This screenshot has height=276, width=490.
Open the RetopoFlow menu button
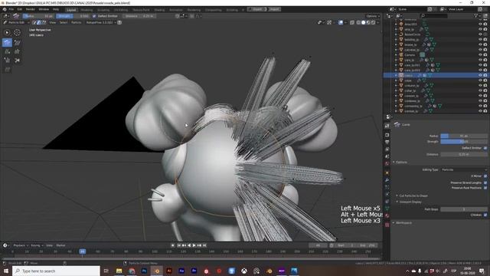coord(101,22)
